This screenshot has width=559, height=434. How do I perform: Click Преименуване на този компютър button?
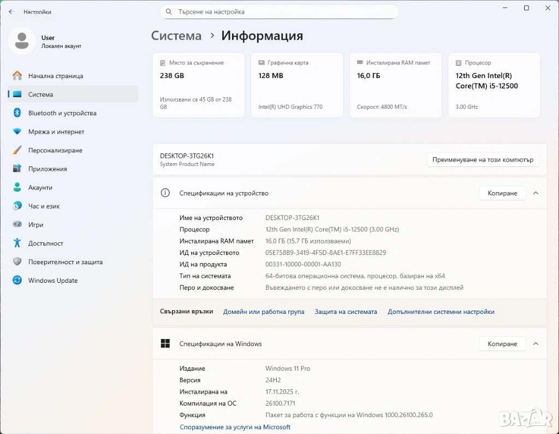tap(483, 160)
